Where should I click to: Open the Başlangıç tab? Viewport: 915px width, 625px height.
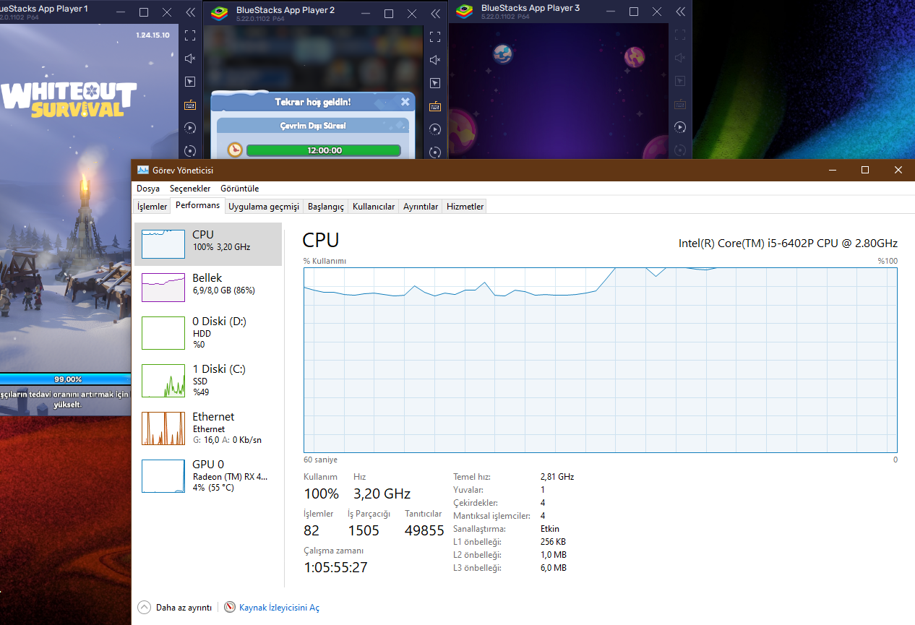(x=326, y=207)
